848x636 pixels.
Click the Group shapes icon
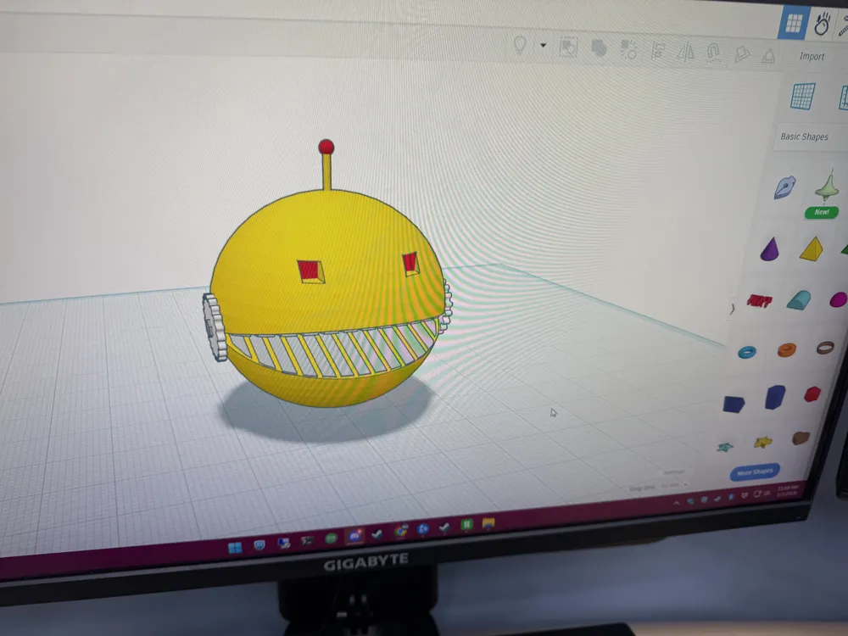pyautogui.click(x=568, y=47)
